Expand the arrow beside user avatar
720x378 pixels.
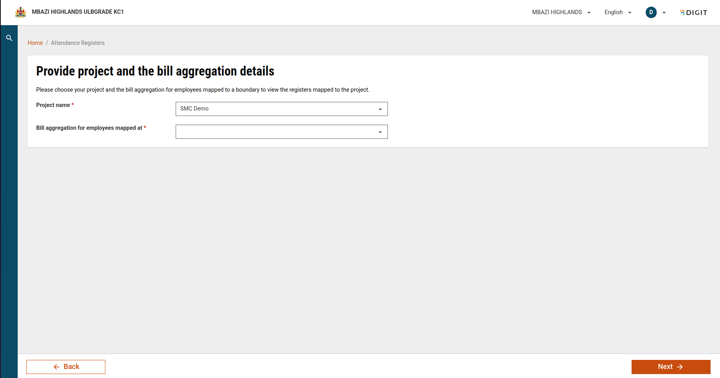(x=664, y=13)
